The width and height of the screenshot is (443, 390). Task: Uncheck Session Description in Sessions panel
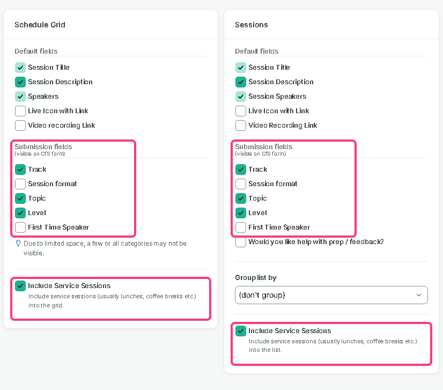[241, 82]
